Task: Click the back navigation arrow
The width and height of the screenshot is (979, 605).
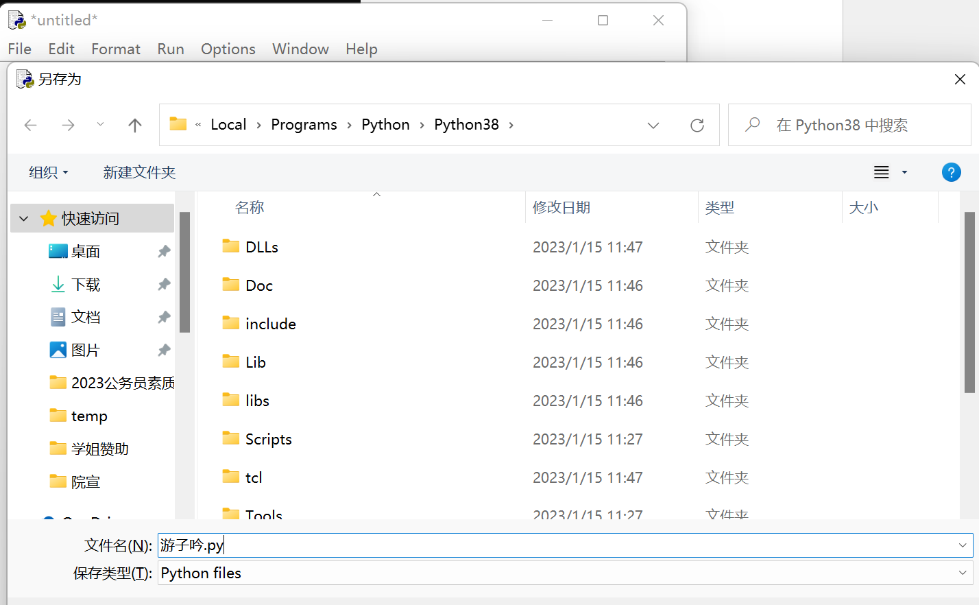Action: pyautogui.click(x=30, y=125)
